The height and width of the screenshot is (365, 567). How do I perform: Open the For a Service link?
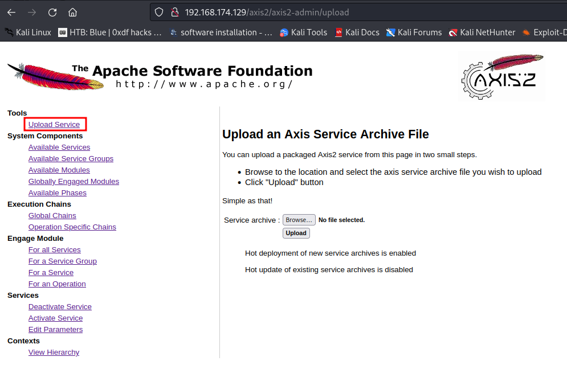51,273
